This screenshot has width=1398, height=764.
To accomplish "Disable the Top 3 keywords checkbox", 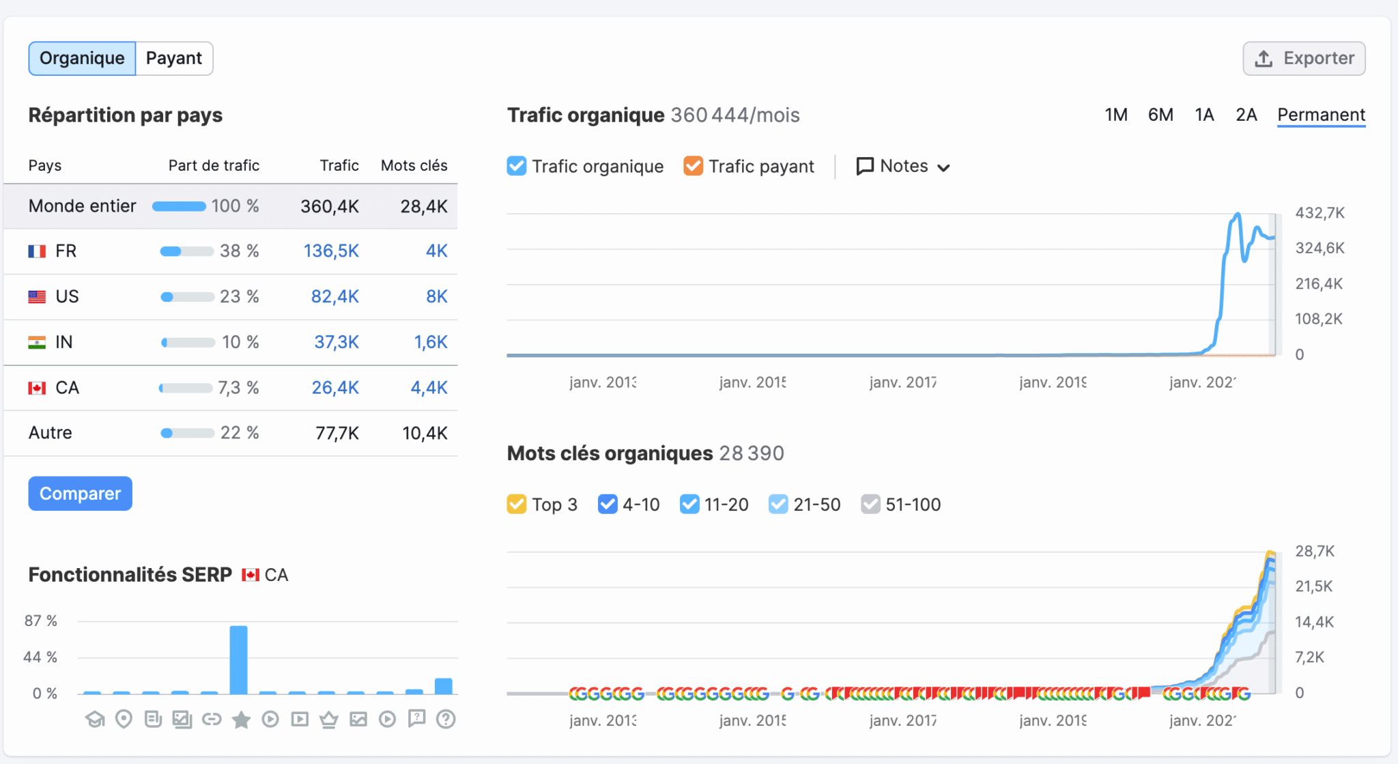I will (x=517, y=504).
